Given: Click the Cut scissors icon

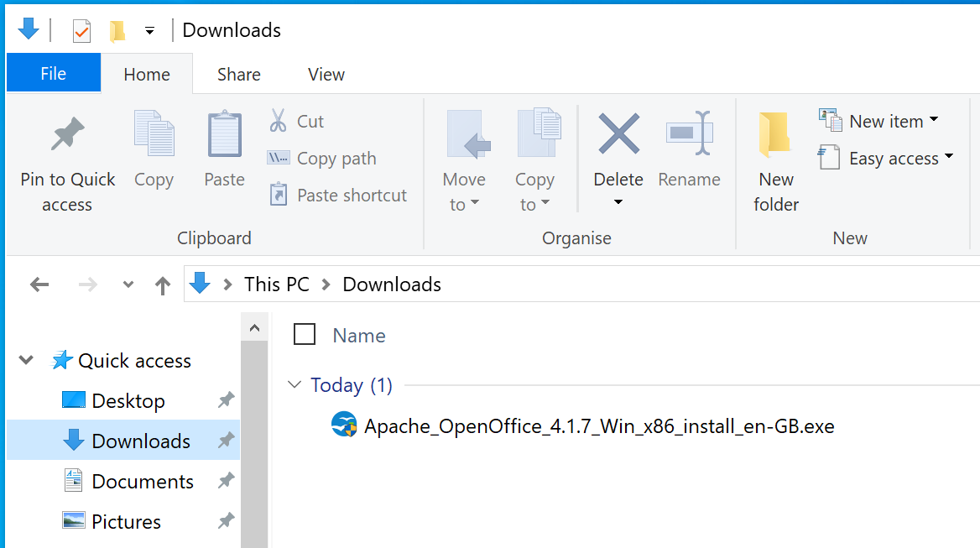Looking at the screenshot, I should (278, 121).
